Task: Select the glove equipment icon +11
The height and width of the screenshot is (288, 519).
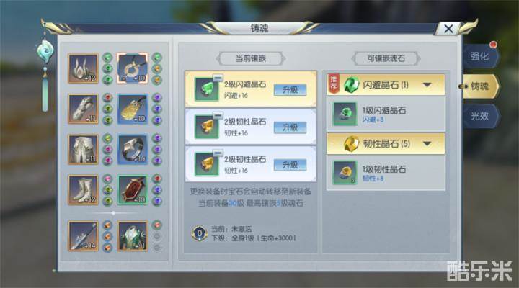Action: pos(84,109)
